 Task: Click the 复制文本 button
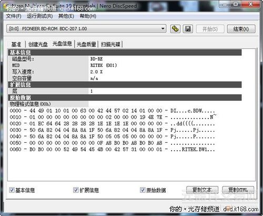coord(202,190)
